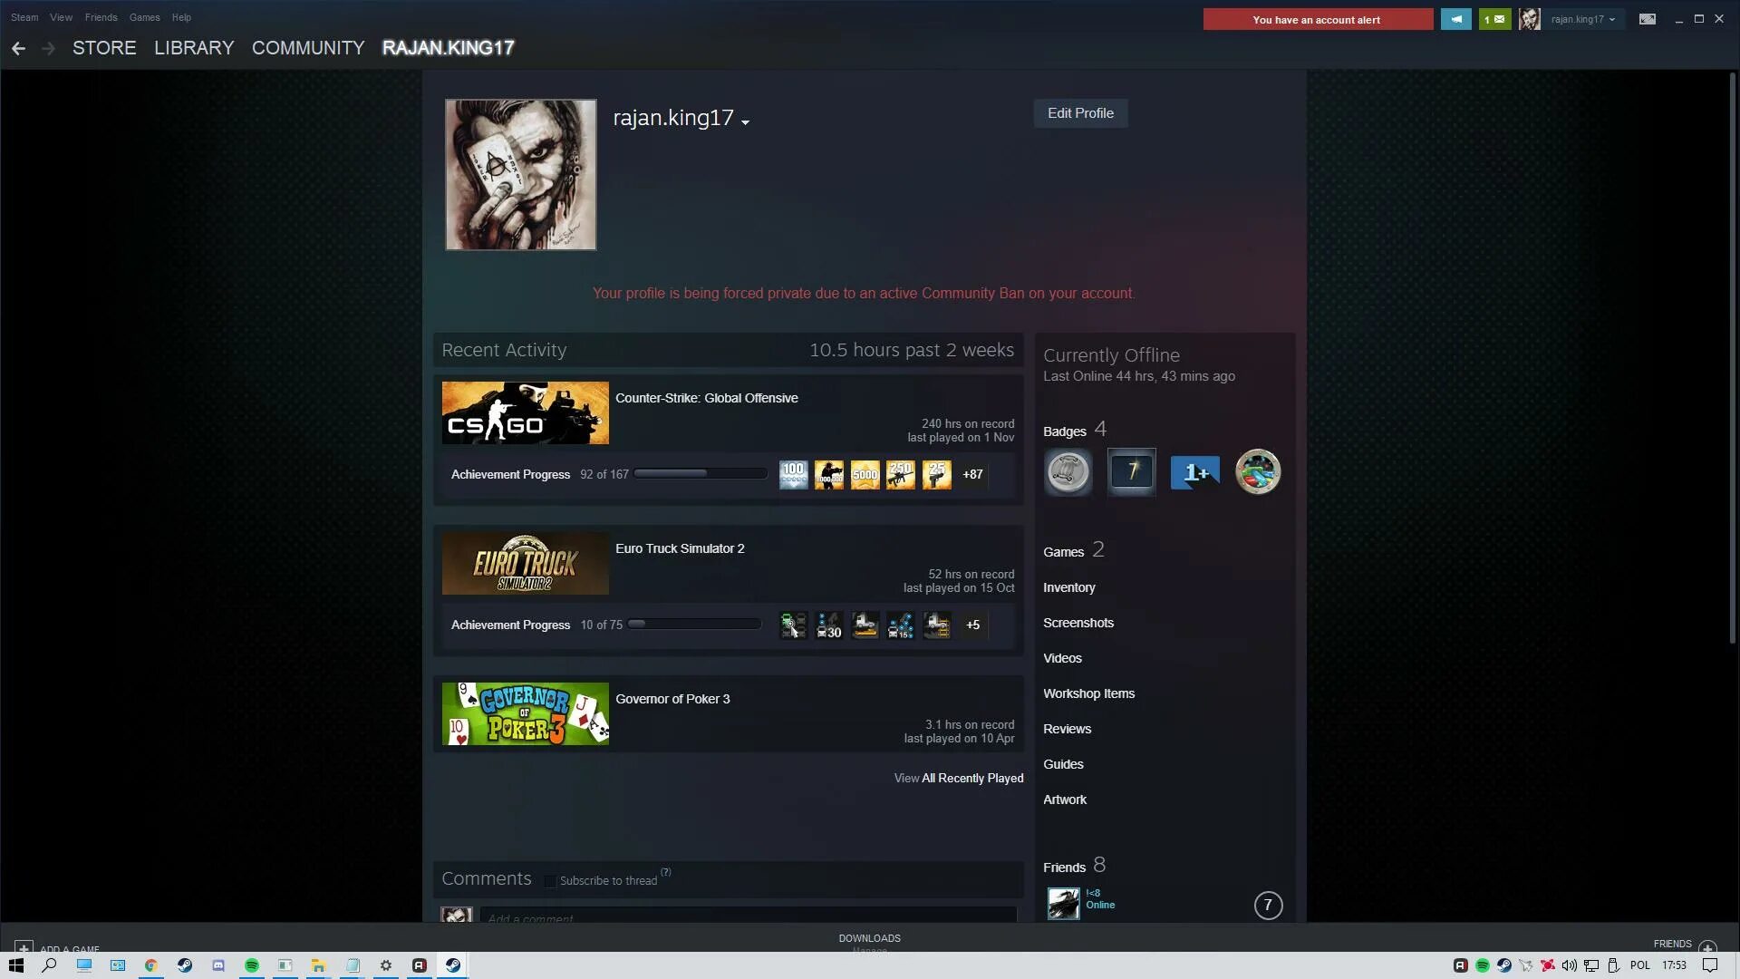The width and height of the screenshot is (1740, 979).
Task: View the CS:GO '250' achievement icon
Action: tap(901, 474)
